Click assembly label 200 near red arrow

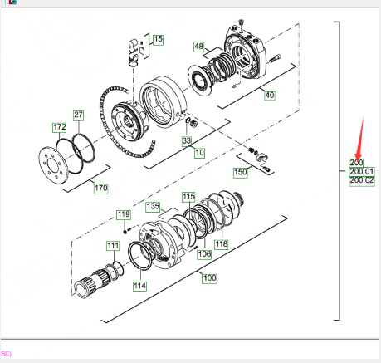(356, 163)
